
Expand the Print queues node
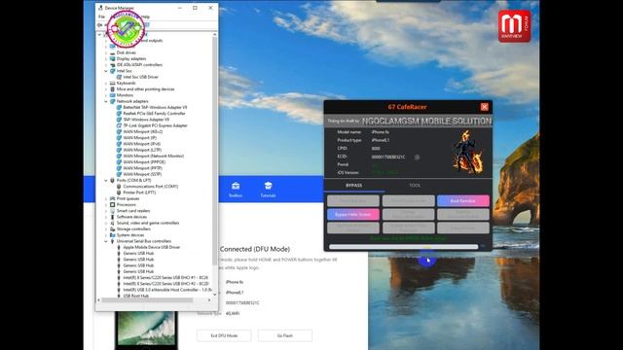(x=106, y=198)
